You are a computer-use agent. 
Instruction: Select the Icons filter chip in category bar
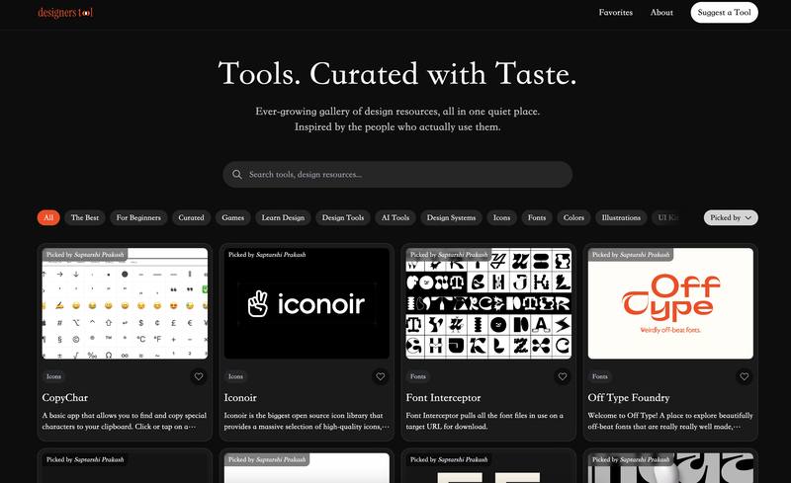(x=501, y=218)
